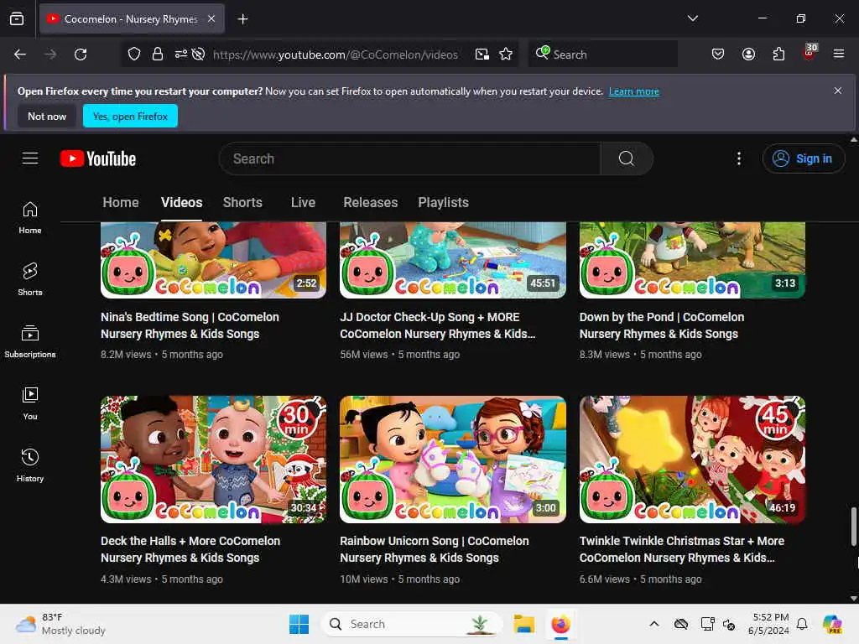Open Pocket save icon in toolbar

point(718,55)
